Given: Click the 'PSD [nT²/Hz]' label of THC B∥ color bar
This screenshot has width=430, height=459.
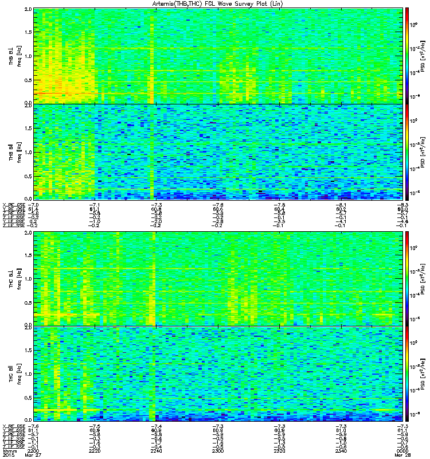Looking at the screenshot, I should [x=423, y=374].
